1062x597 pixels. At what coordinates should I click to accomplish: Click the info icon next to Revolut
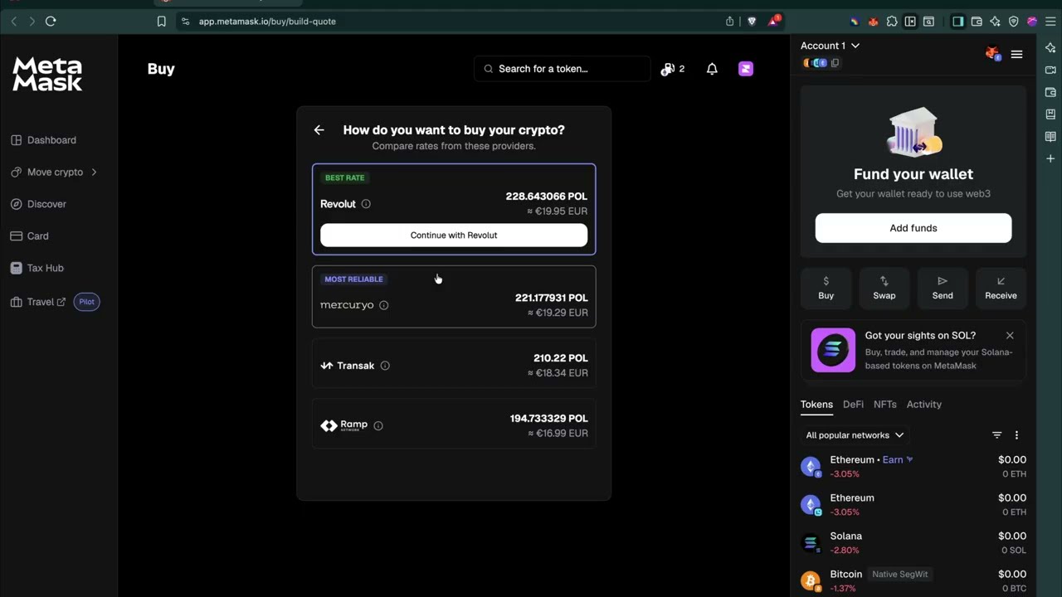pyautogui.click(x=366, y=204)
